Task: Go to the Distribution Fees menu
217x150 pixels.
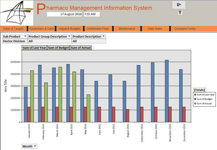Action: (98, 29)
